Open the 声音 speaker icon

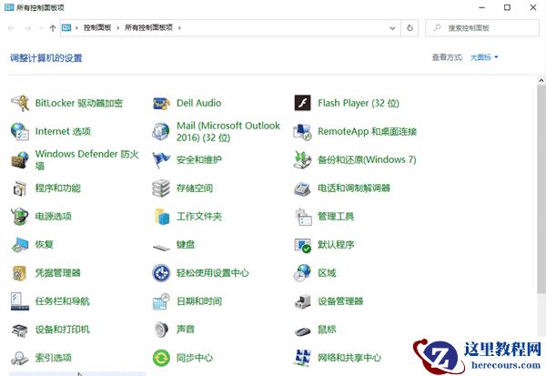tap(161, 330)
